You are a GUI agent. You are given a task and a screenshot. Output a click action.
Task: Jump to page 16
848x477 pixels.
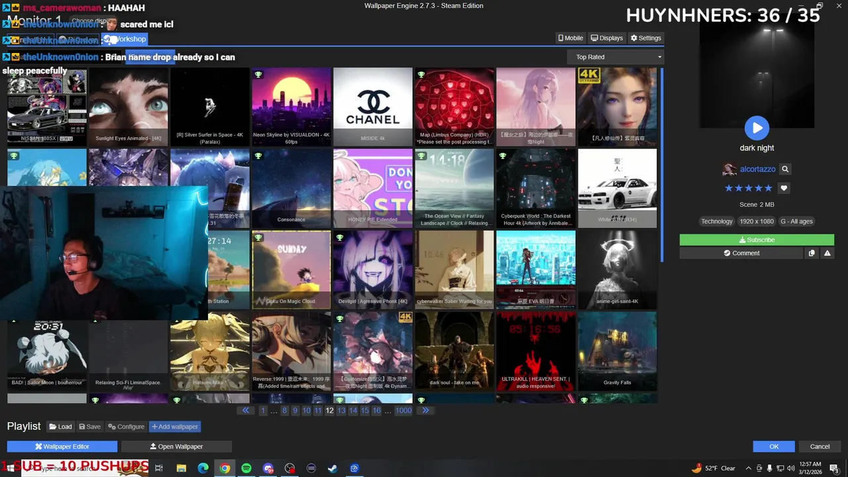point(376,411)
